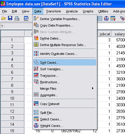Choose Define Variable Properties from Data menu

(65, 19)
